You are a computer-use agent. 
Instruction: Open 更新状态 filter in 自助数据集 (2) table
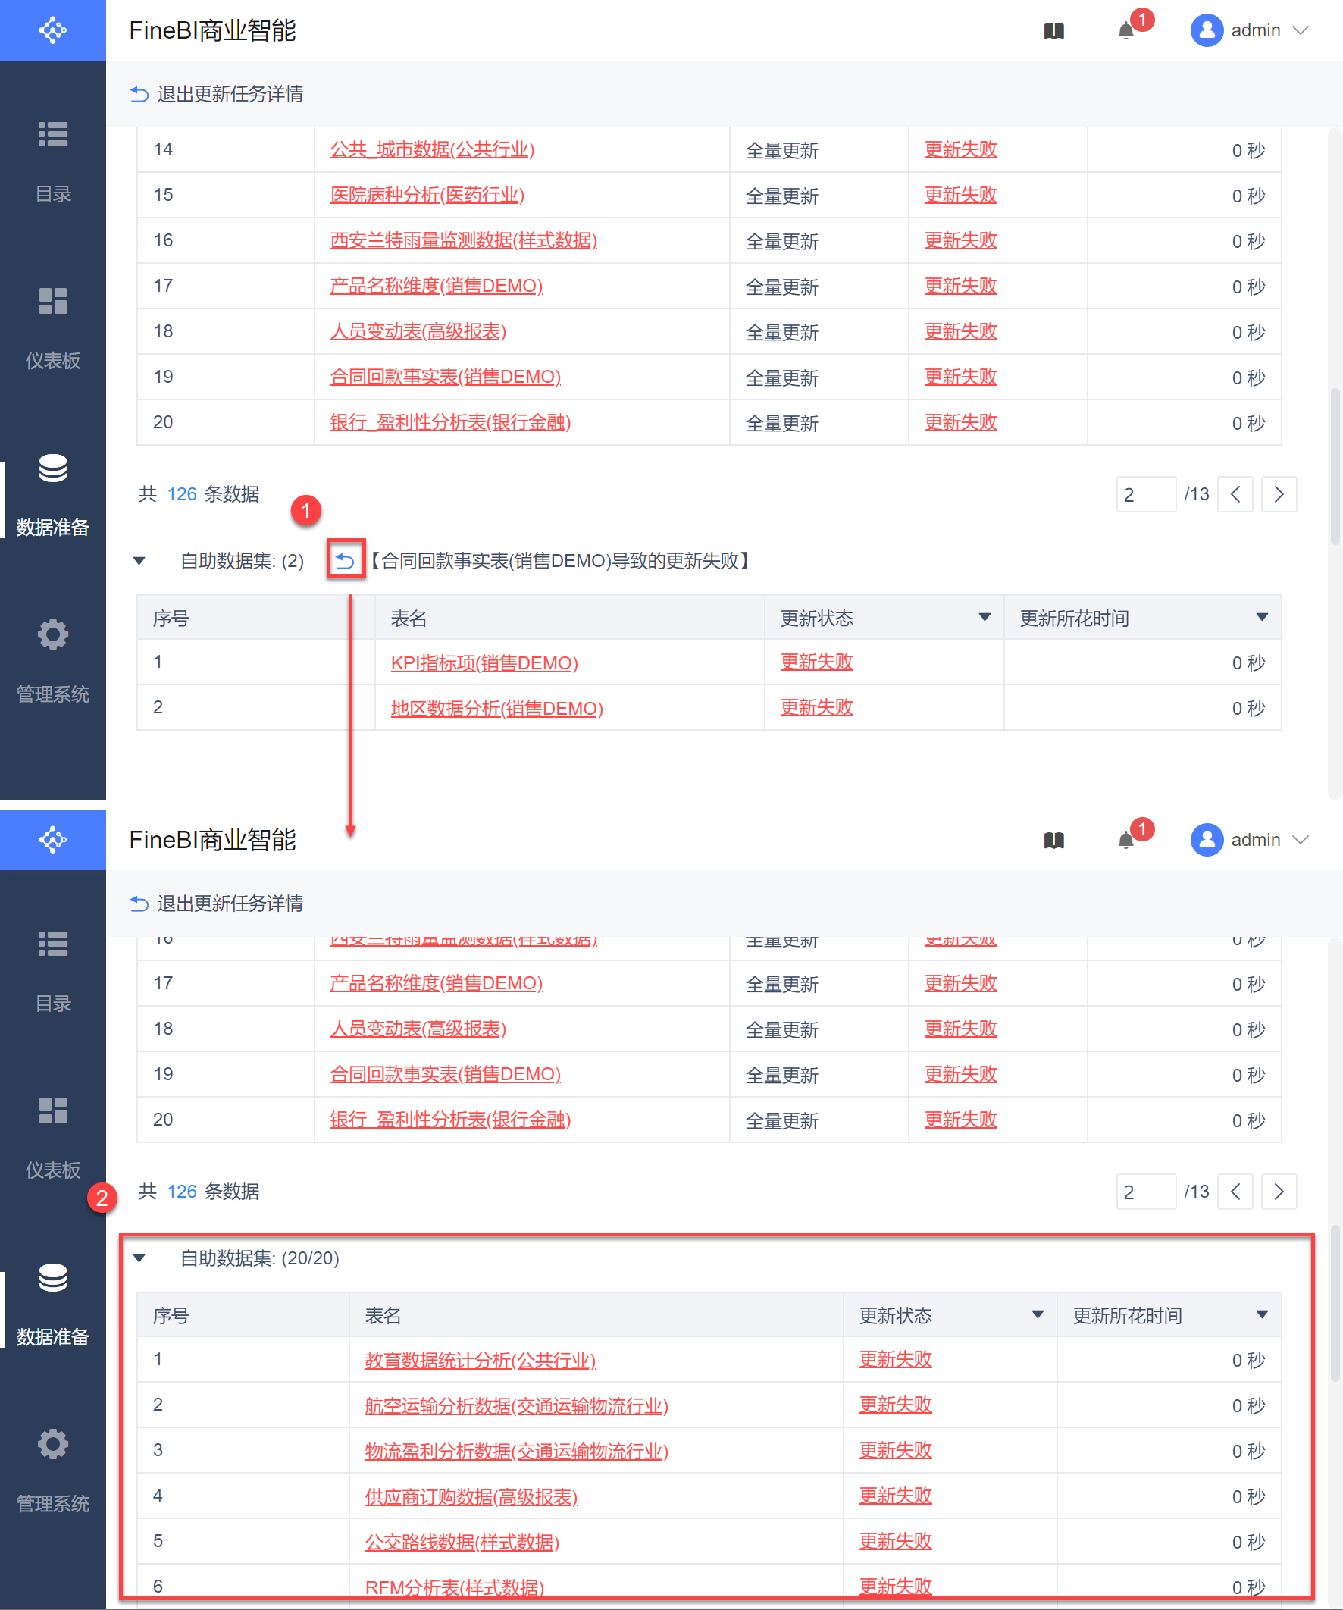coord(985,617)
